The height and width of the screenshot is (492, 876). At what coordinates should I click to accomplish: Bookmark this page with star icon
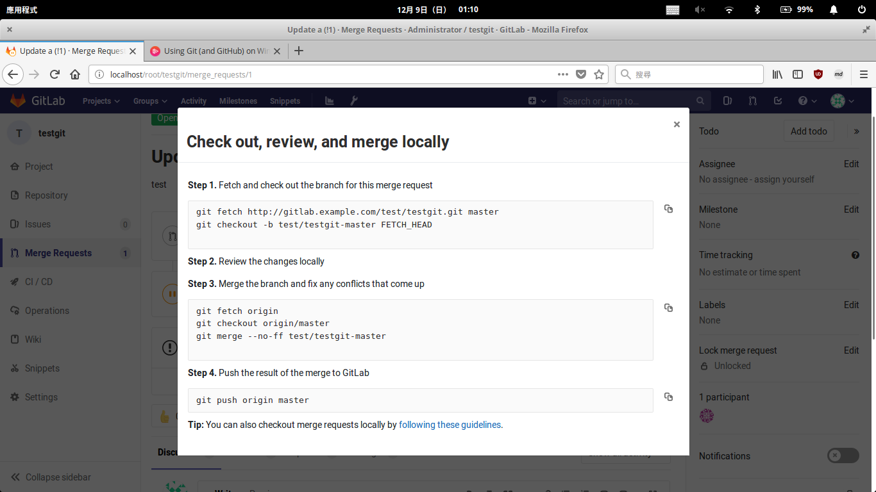click(x=599, y=74)
